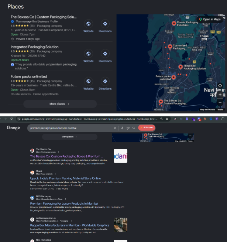Open The Baxsaa Co Custom Packaging Boxes result
227x242 pixels.
[66, 156]
